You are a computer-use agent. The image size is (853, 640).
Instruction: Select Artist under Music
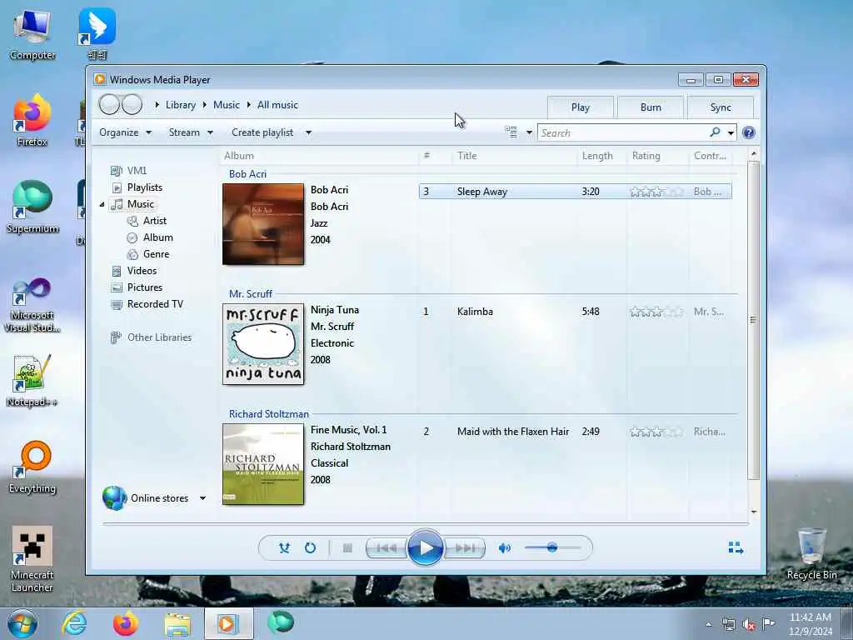pos(154,220)
